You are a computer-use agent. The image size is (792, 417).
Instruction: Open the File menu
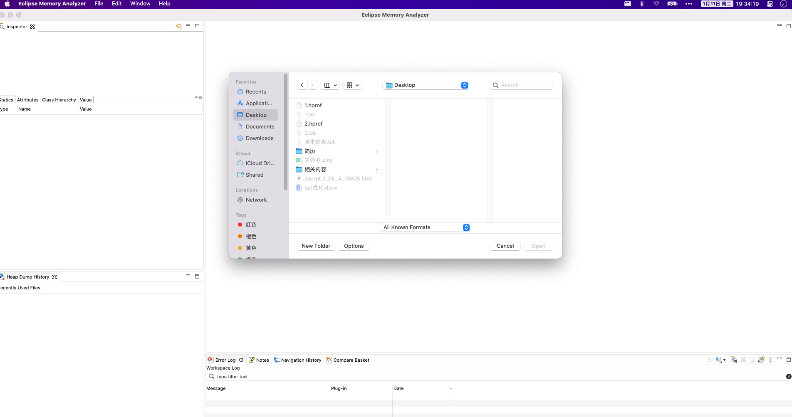tap(99, 4)
